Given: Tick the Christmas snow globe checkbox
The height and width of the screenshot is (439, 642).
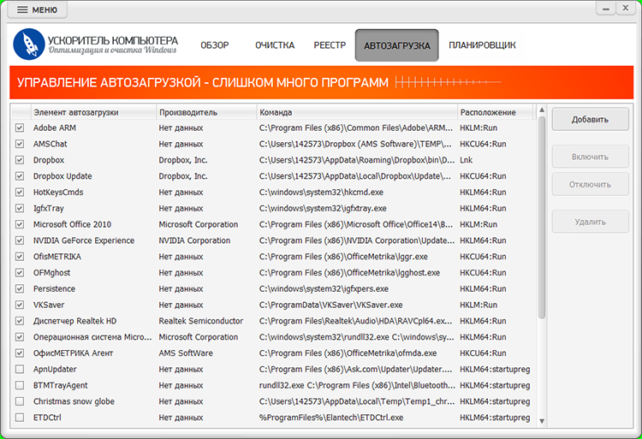Looking at the screenshot, I should click(20, 401).
